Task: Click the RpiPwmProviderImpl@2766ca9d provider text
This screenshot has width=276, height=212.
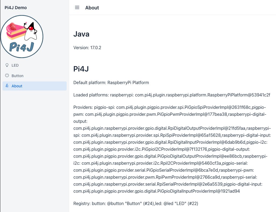Action: [x=188, y=177]
